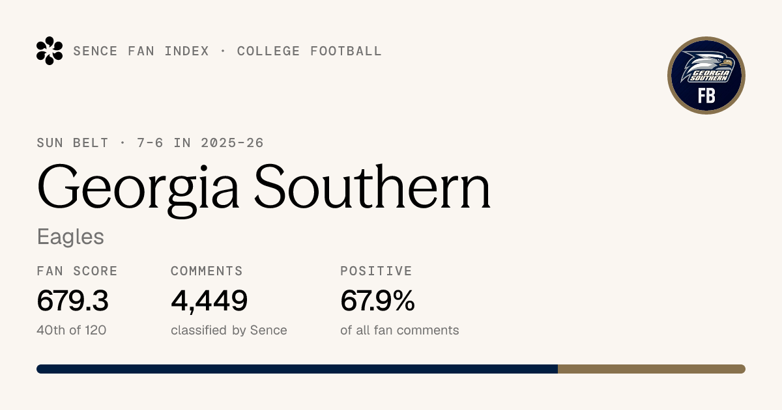The width and height of the screenshot is (782, 410).
Task: Click the COMMENTS label
Action: (207, 271)
